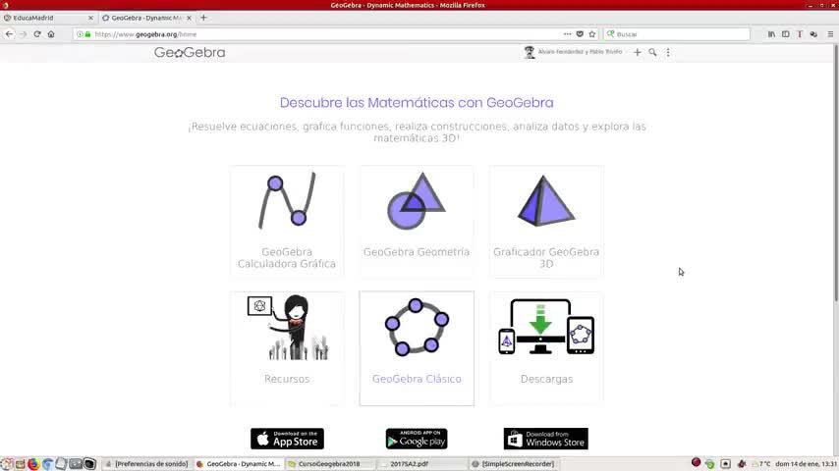Go to the Firefox home page
Viewport: 839px width, 471px height.
(x=51, y=33)
